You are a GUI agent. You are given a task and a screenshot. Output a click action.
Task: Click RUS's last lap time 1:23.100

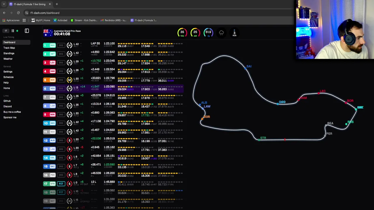coord(109,43)
